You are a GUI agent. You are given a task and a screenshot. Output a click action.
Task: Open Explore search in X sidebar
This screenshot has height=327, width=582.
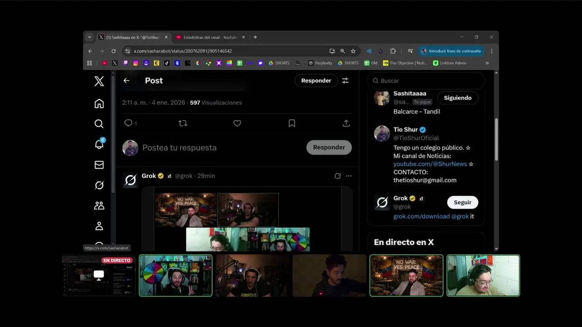99,124
